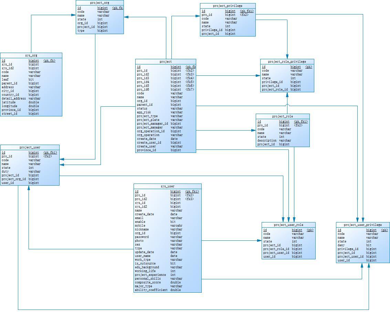Select project_manager_id column in project table
Viewport: 390px width, 312px height.
tap(152, 124)
